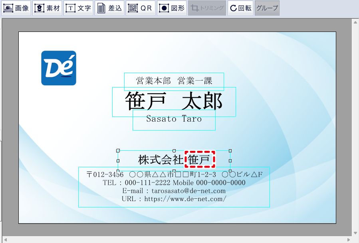This screenshot has height=243, width=359.
Task: Insert a QR code using the QR button
Action: coord(141,8)
